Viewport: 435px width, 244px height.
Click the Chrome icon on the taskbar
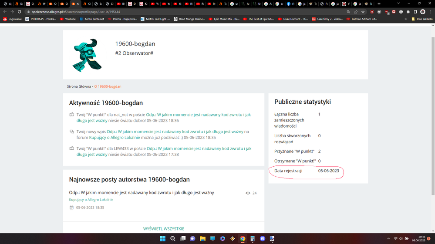click(243, 238)
